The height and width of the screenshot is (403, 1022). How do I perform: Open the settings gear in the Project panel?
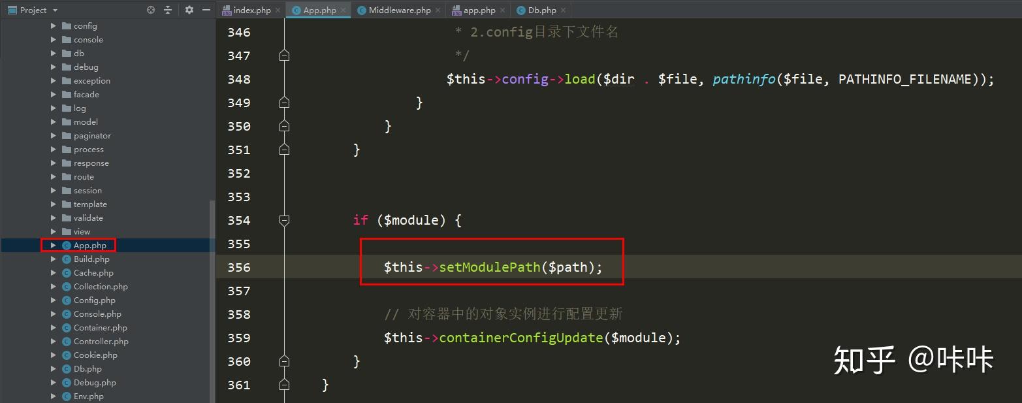[x=189, y=10]
